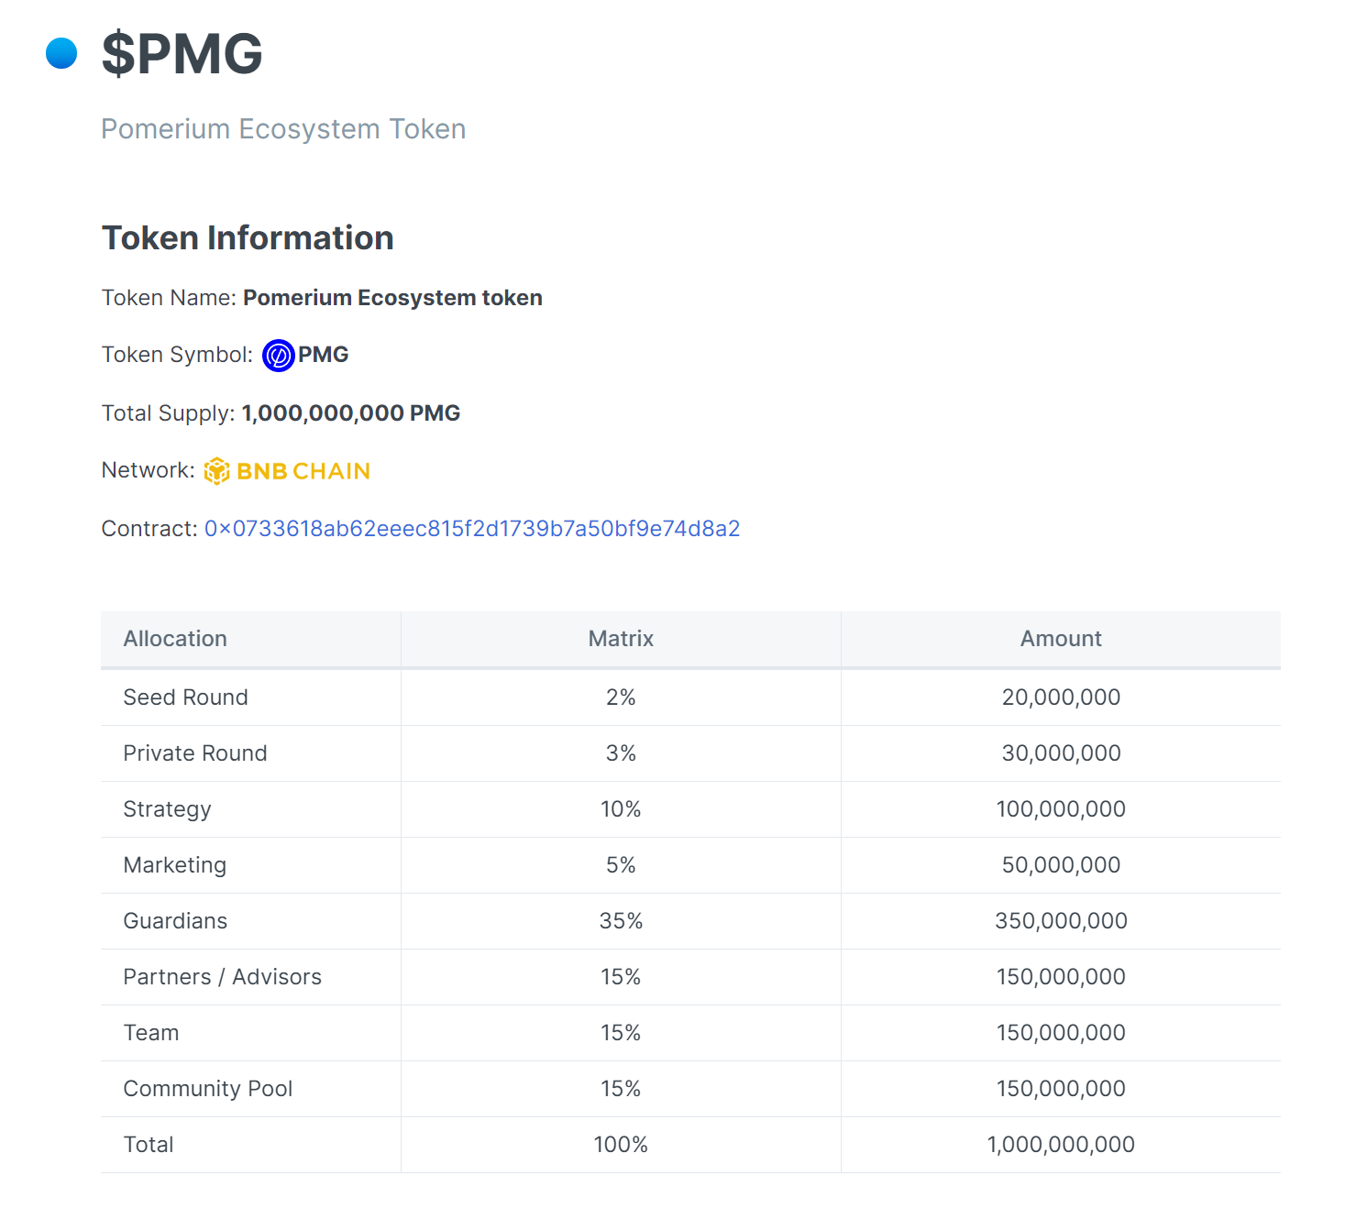Click the 150,000,000 cell in Team row

click(1061, 1033)
